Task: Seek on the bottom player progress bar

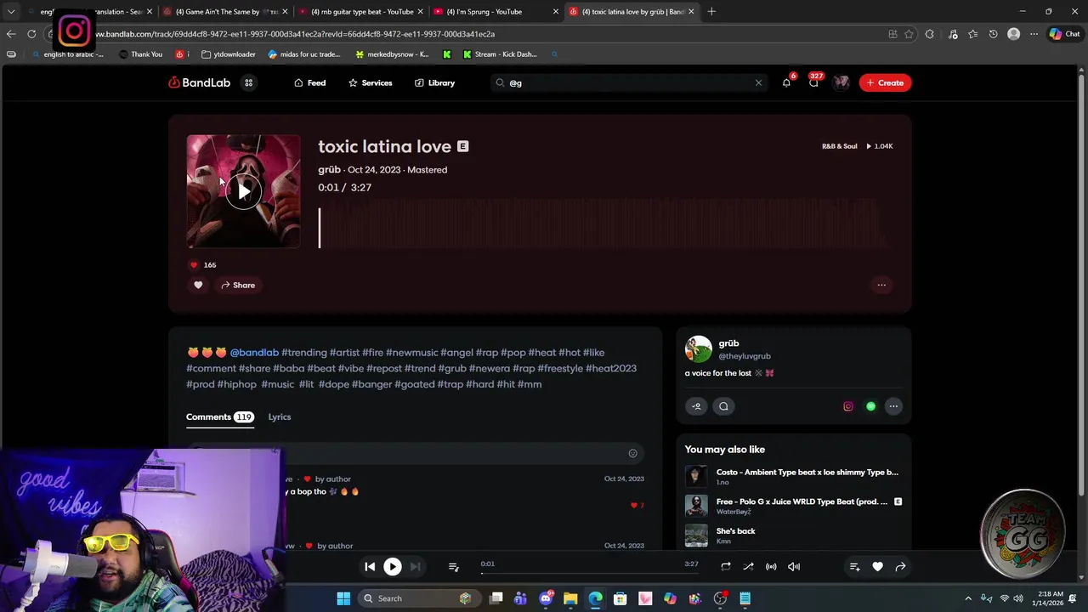Action: (590, 573)
